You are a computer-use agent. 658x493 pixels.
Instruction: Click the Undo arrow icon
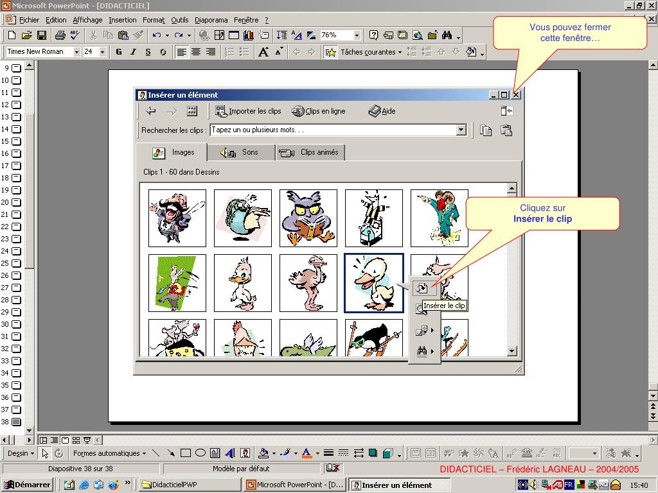157,35
